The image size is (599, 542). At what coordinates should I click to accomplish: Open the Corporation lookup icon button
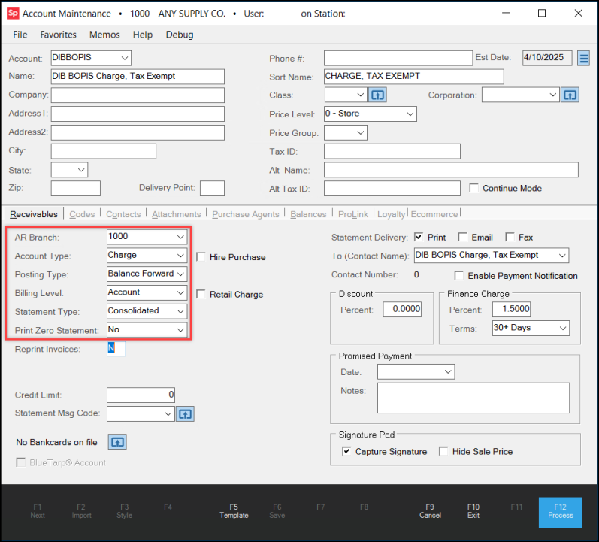pyautogui.click(x=570, y=95)
